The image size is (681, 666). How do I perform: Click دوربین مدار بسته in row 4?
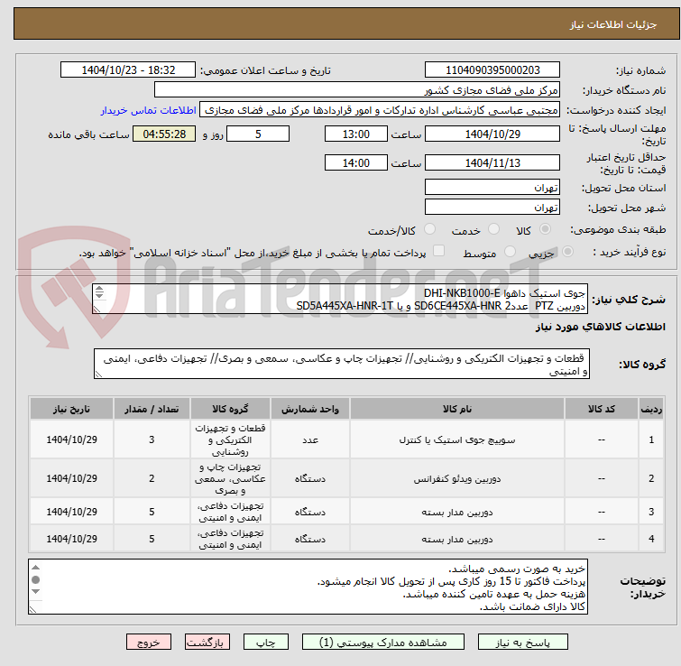(x=457, y=539)
